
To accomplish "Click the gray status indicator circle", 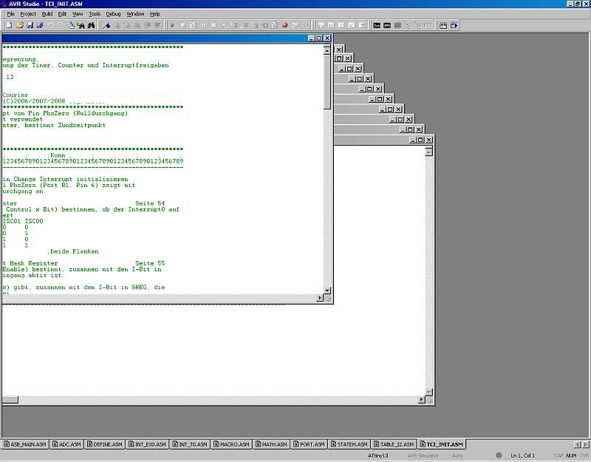I will click(499, 455).
